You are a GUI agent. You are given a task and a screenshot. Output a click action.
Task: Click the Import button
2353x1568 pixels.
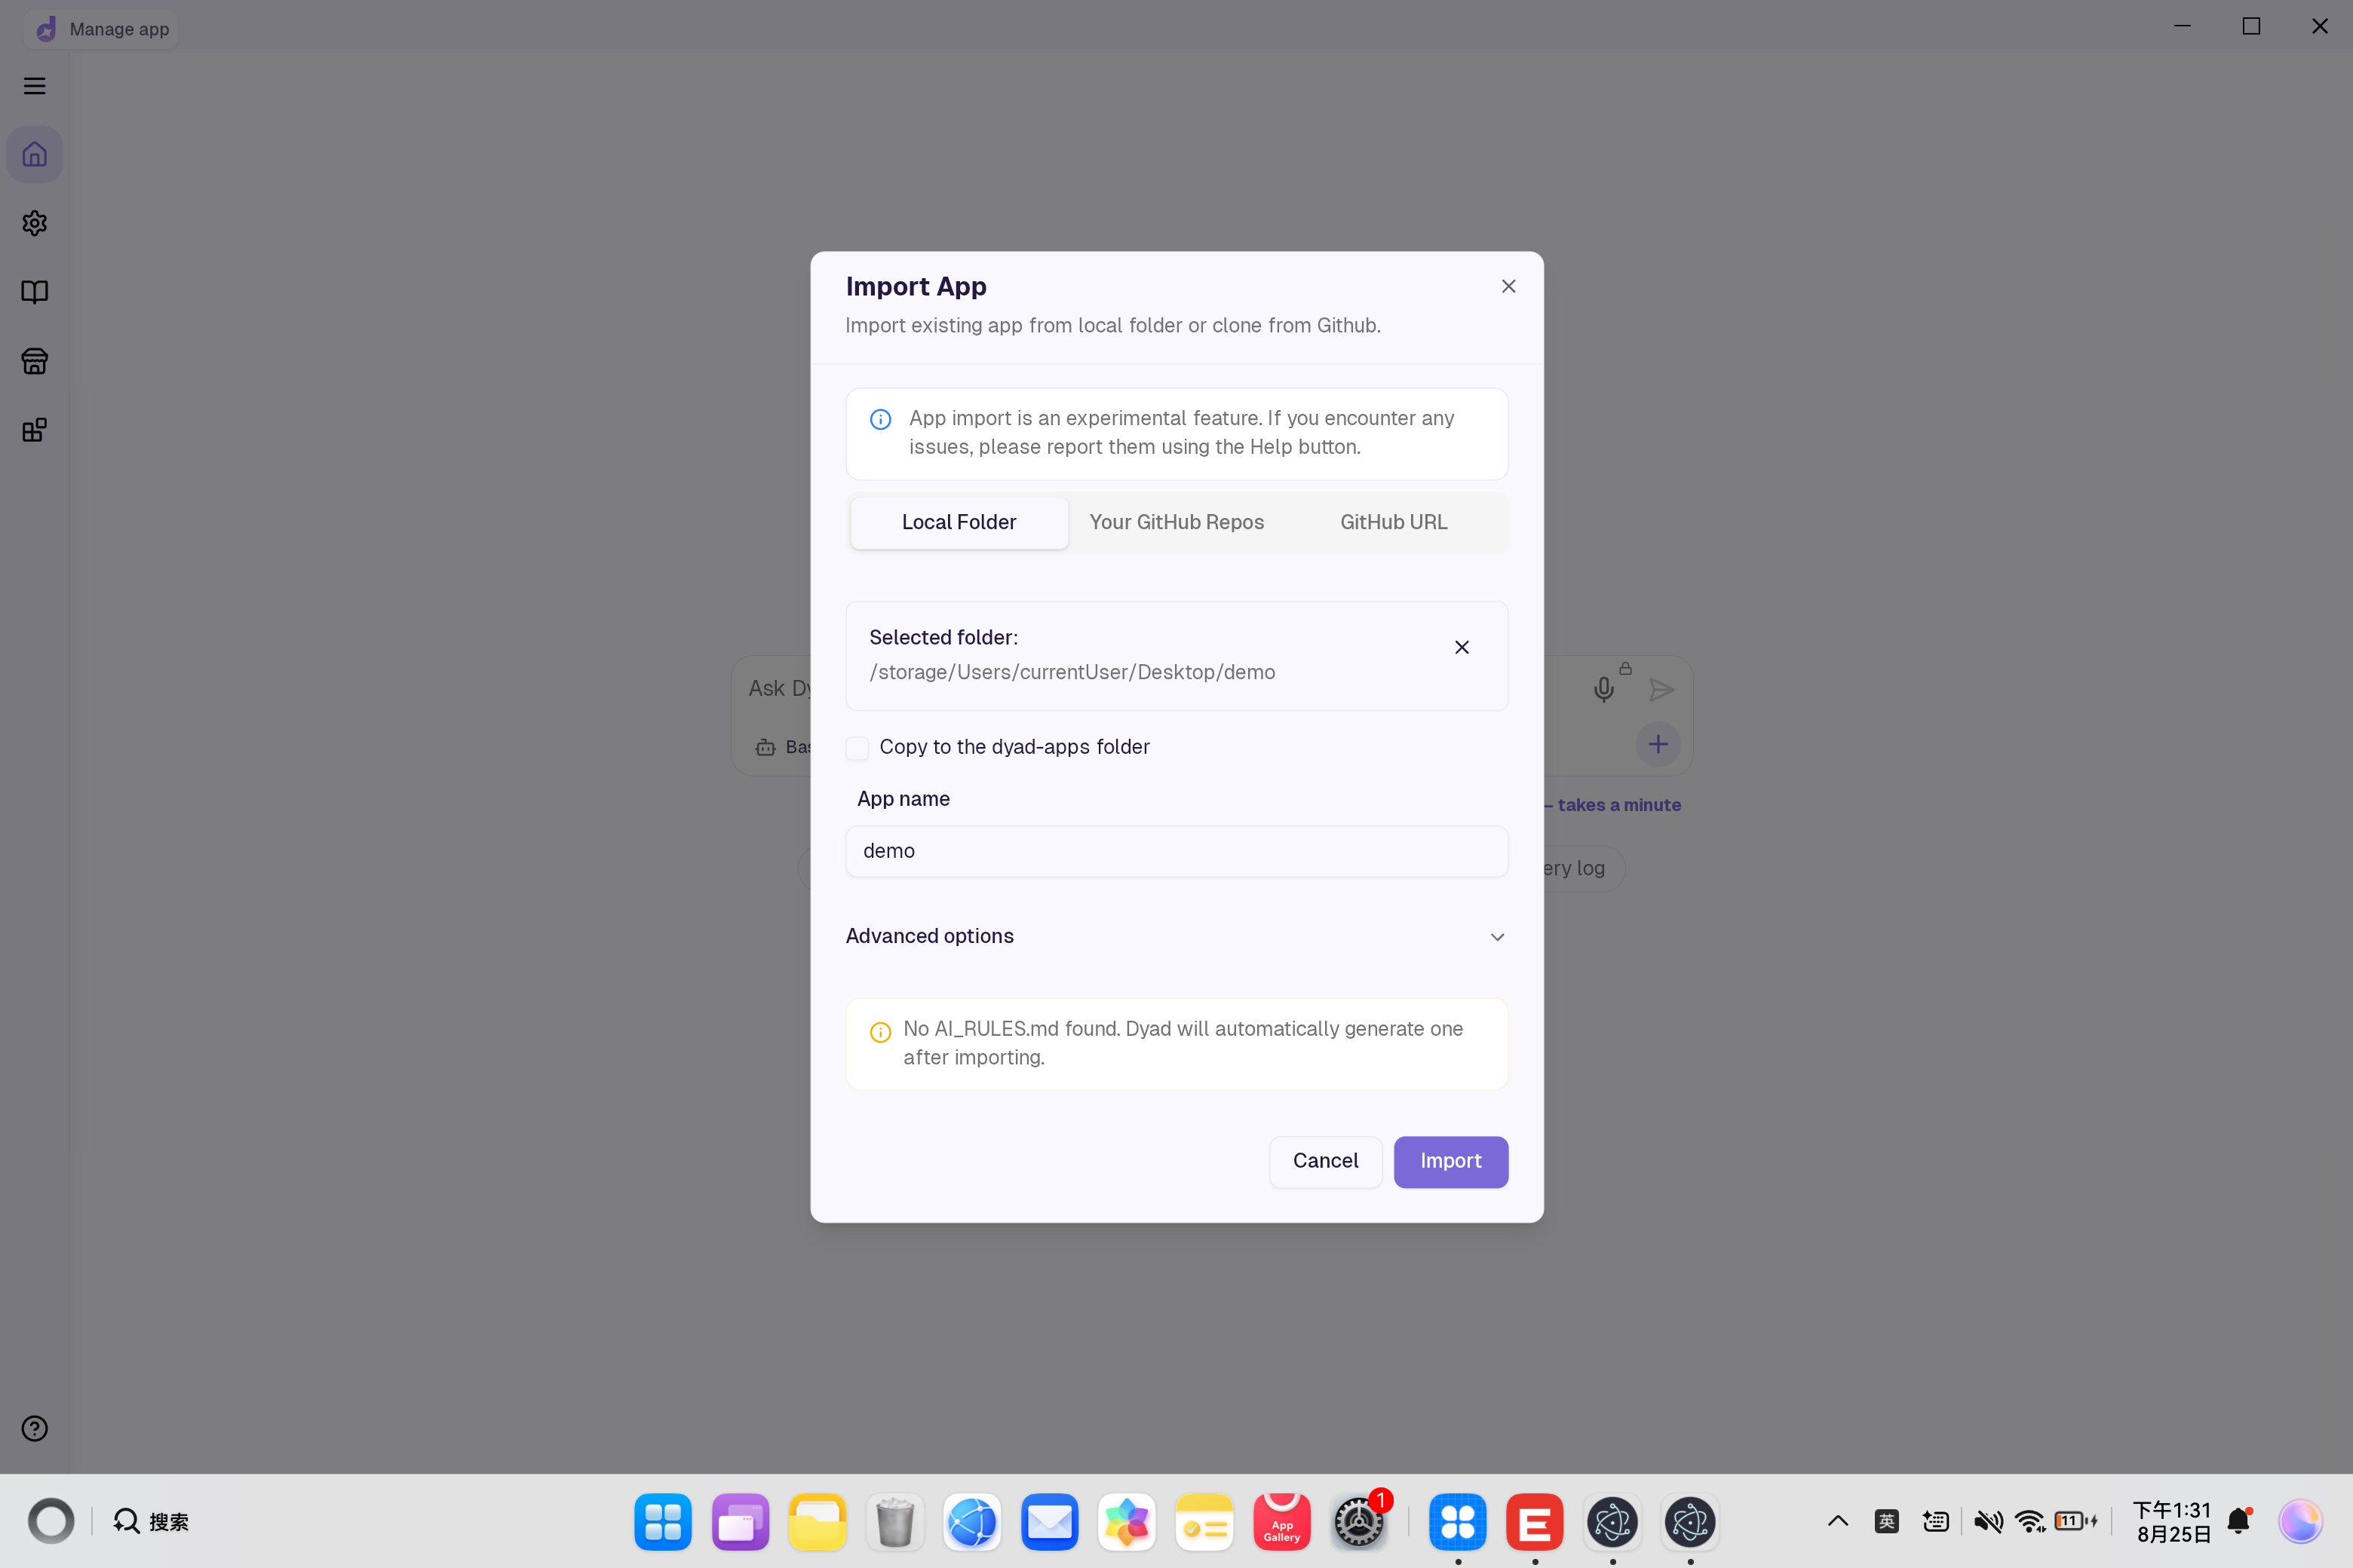[x=1450, y=1162]
